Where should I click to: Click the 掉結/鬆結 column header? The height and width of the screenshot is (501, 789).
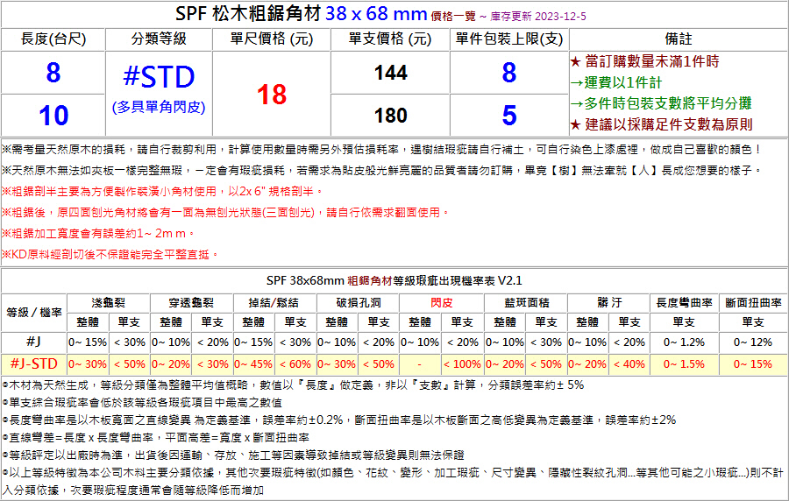coord(274,303)
